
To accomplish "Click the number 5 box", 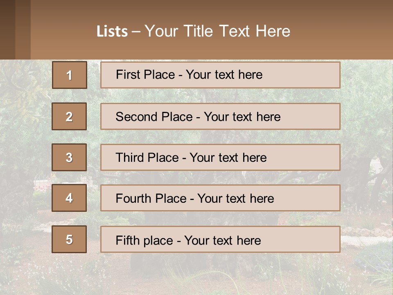I will click(69, 239).
